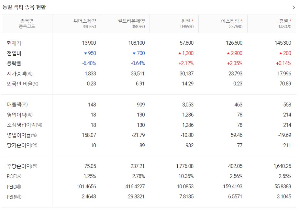The width and height of the screenshot is (300, 211).
Task: Click foreign ratio value 70.89
Action: pyautogui.click(x=285, y=84)
